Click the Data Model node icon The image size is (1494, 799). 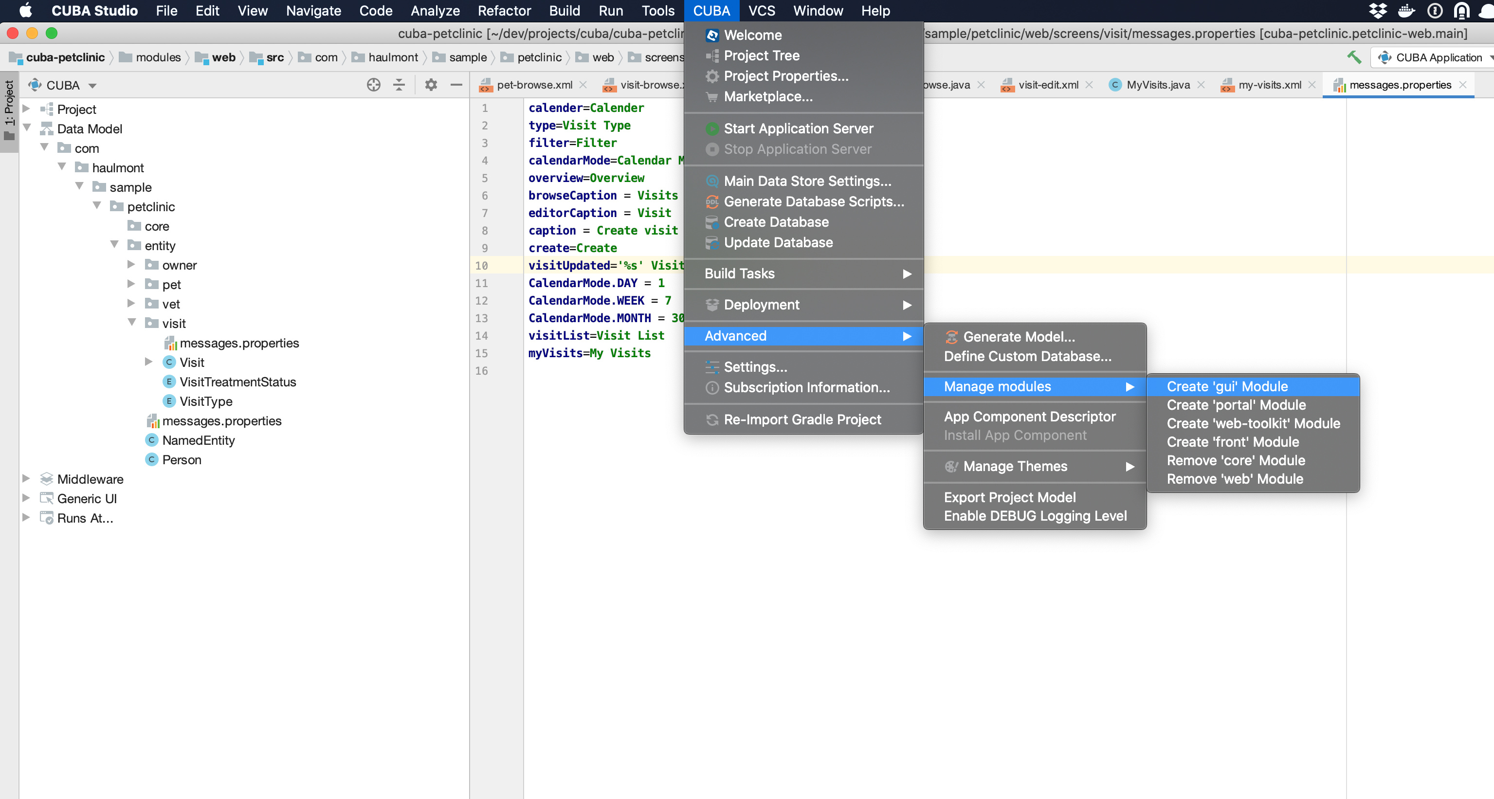[x=46, y=129]
